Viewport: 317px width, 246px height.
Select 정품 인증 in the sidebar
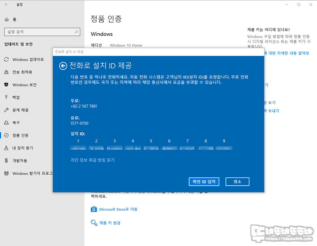coord(20,135)
